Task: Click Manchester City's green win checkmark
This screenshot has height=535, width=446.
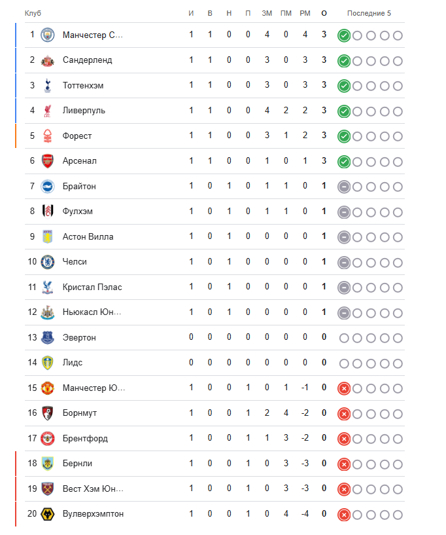Action: [344, 35]
